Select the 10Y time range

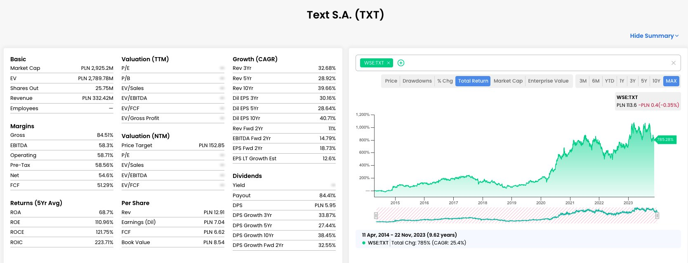(x=656, y=81)
